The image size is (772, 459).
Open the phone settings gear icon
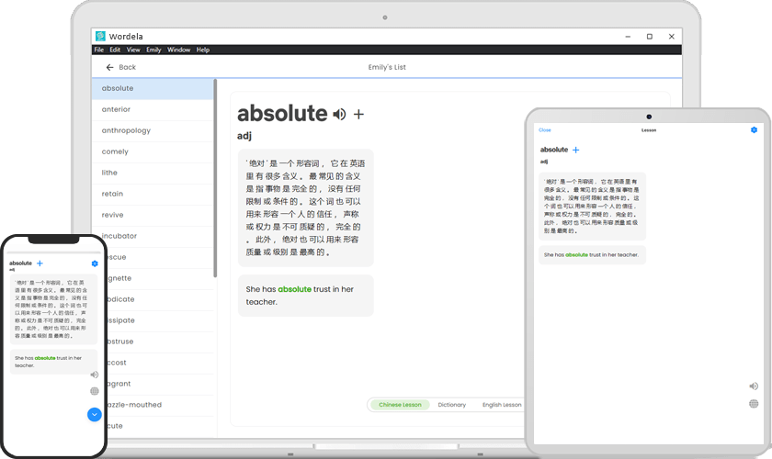pyautogui.click(x=95, y=263)
